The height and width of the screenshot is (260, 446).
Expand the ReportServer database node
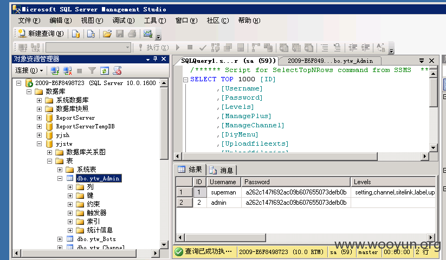(x=39, y=118)
